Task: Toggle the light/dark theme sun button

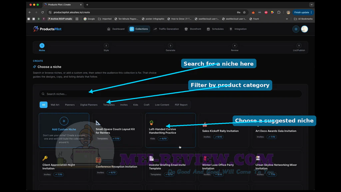Action: (296, 29)
